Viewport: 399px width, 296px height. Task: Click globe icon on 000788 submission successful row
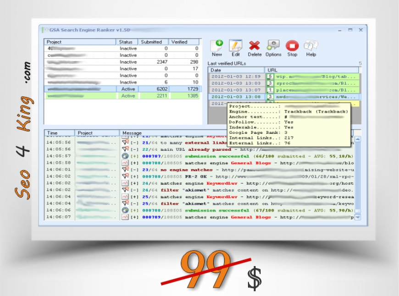(x=125, y=210)
